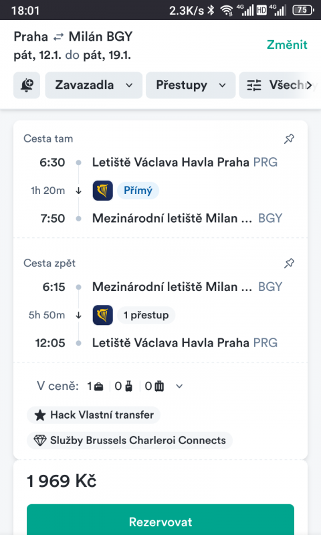Open the Přestupy stopovers dropdown
321x535 pixels.
click(191, 85)
